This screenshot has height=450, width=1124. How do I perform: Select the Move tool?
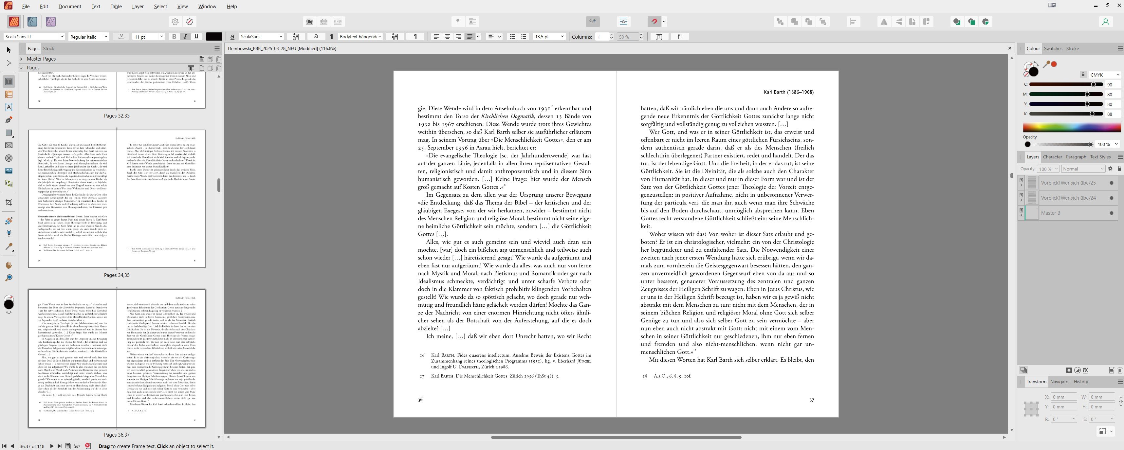pyautogui.click(x=9, y=50)
